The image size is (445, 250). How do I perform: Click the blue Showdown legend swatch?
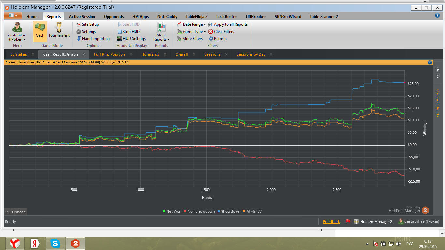coord(219,211)
